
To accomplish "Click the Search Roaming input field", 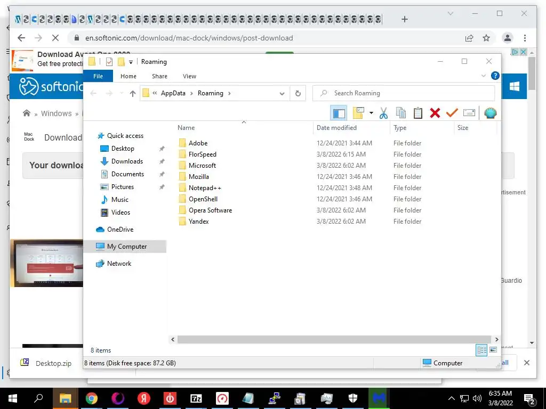I will coord(404,93).
